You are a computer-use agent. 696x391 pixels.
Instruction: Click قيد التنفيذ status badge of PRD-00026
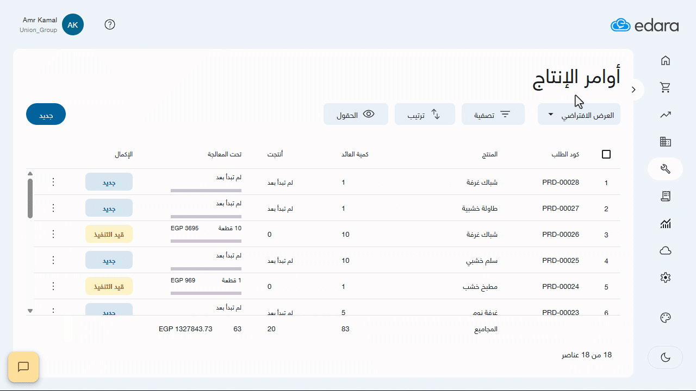click(109, 234)
